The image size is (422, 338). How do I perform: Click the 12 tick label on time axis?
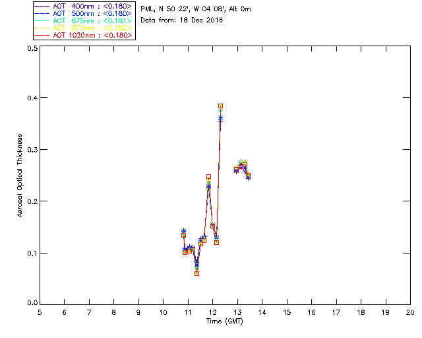[x=213, y=312]
